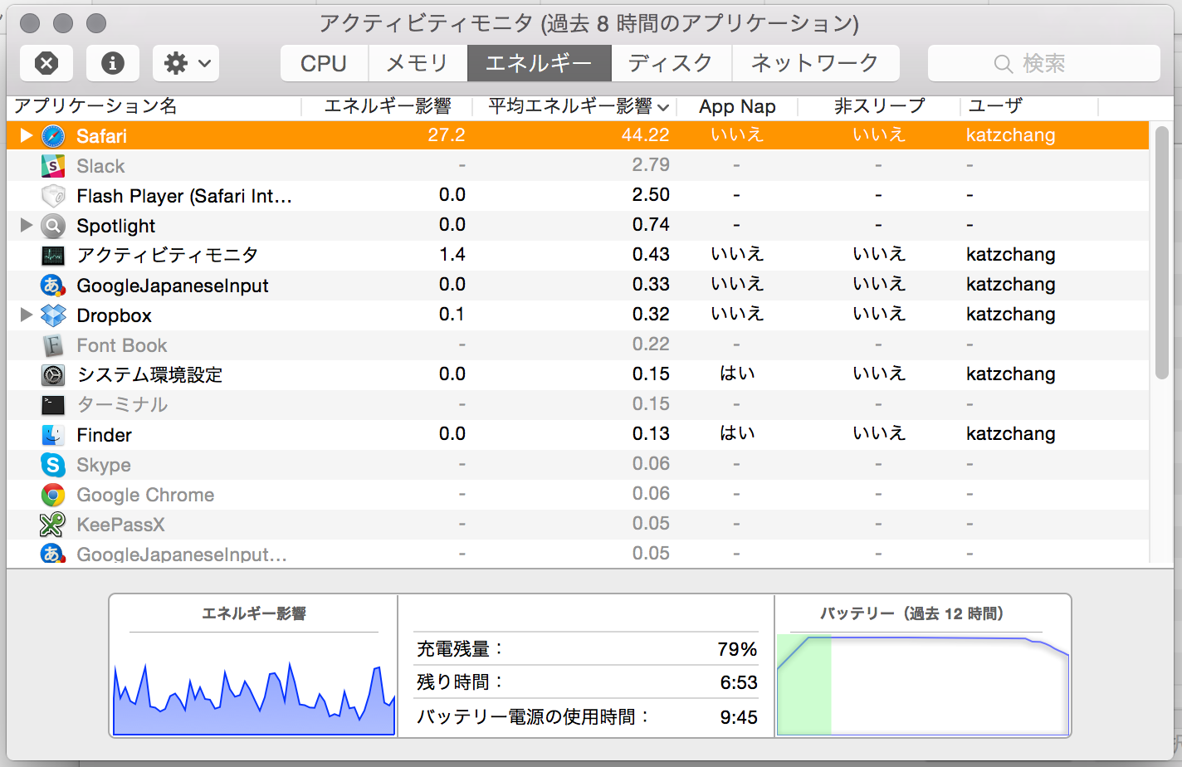Viewport: 1182px width, 767px height.
Task: Click inside the 検索 search field
Action: pos(1043,63)
